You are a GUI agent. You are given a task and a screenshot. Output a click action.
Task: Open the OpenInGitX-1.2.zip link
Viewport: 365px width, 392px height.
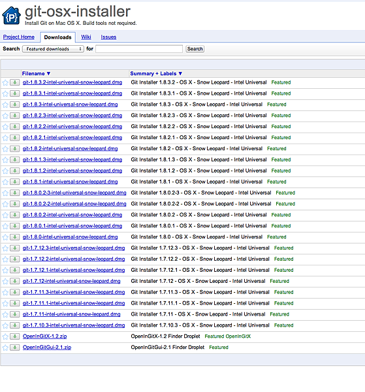(x=44, y=336)
